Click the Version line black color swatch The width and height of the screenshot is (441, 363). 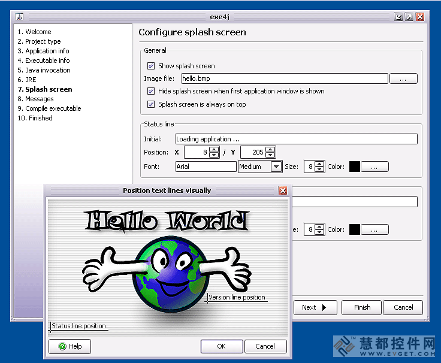[x=355, y=229]
